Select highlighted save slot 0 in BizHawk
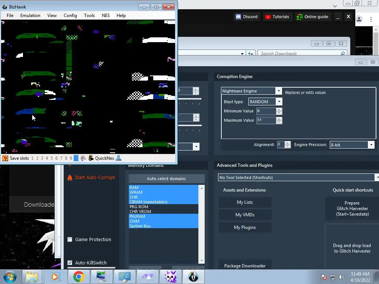 pyautogui.click(x=76, y=158)
